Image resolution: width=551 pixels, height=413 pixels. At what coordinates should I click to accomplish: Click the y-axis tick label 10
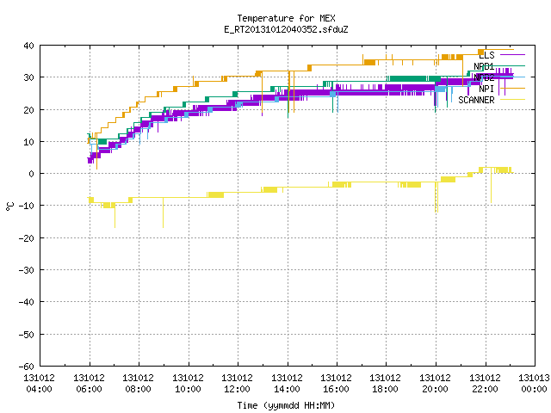(x=28, y=142)
